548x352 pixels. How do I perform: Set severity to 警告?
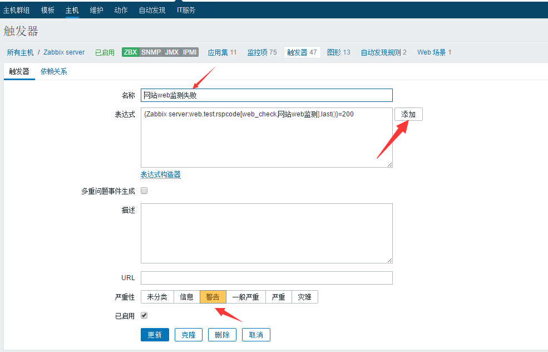coord(213,297)
